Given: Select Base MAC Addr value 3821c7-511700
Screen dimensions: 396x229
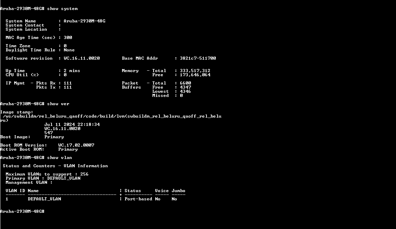Looking at the screenshot, I should point(198,58).
